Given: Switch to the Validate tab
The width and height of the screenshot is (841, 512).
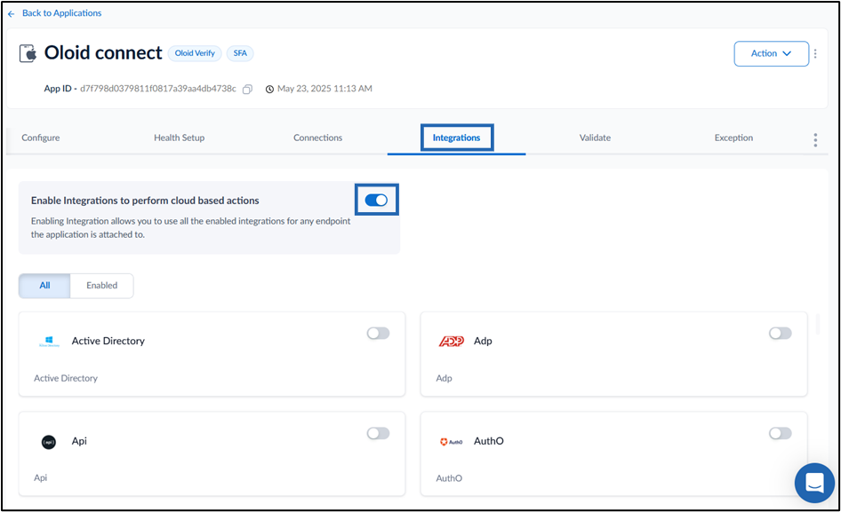Looking at the screenshot, I should click(x=595, y=138).
